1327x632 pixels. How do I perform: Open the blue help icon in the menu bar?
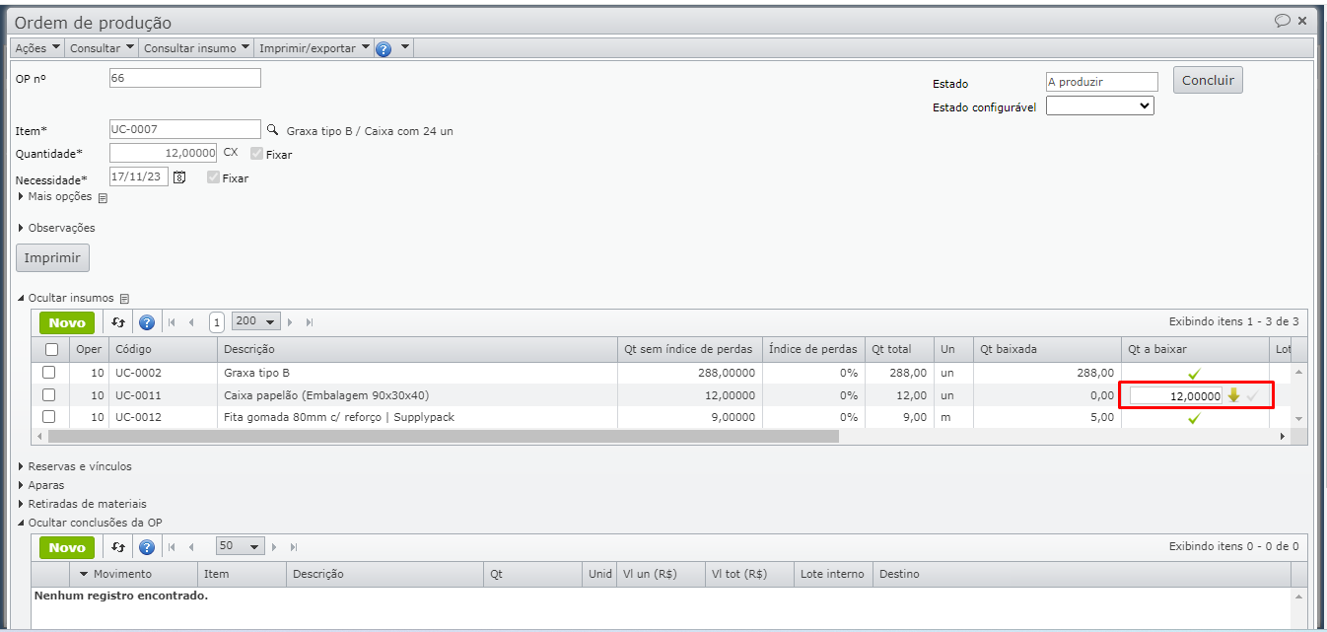(384, 48)
